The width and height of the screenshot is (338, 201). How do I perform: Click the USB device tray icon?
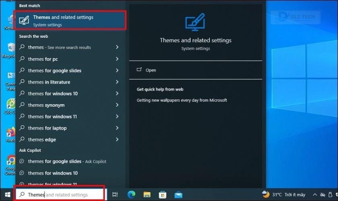pos(330,195)
